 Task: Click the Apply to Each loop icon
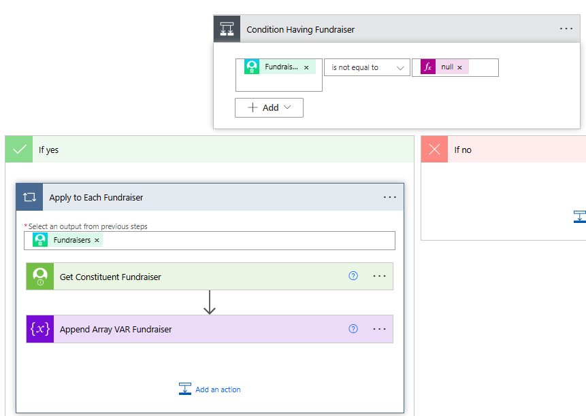point(29,197)
